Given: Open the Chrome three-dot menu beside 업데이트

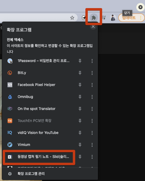Looking at the screenshot, I should 141,18.
